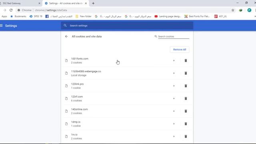Screen dimensions: 256x144
Task: Click the Search cookies field
Action: point(174,36)
